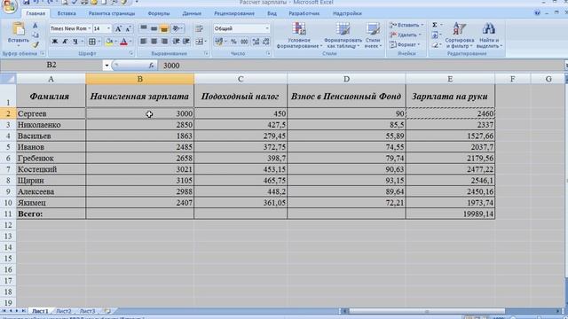Screen dimensions: 568x319
Task: Click the Cut scissors icon
Action: click(35, 26)
